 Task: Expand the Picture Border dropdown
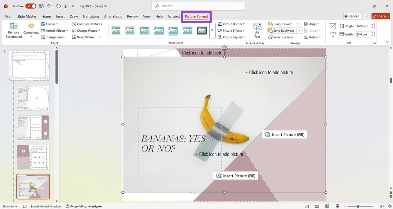click(231, 24)
